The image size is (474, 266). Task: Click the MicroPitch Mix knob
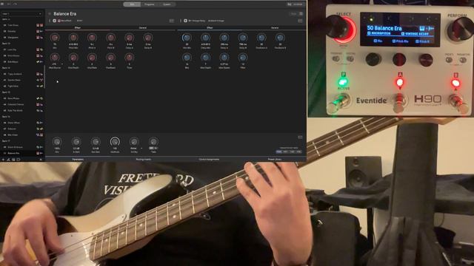(55, 38)
